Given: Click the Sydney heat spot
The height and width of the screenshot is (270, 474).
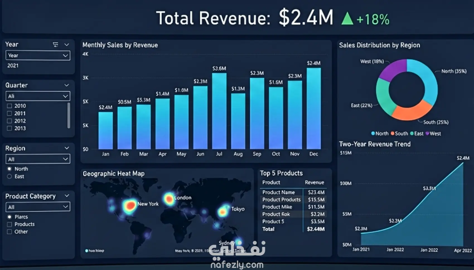Looking at the screenshot, I should [238, 242].
